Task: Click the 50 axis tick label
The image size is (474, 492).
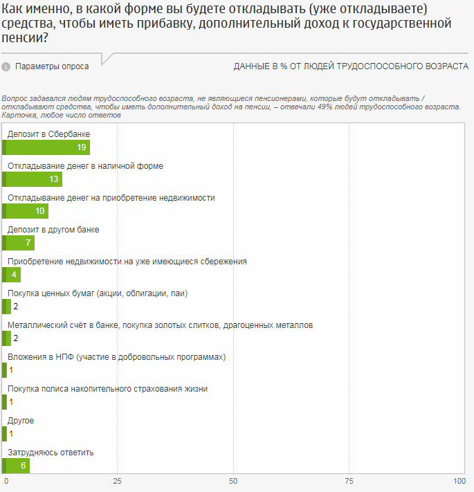Action: pos(234,481)
